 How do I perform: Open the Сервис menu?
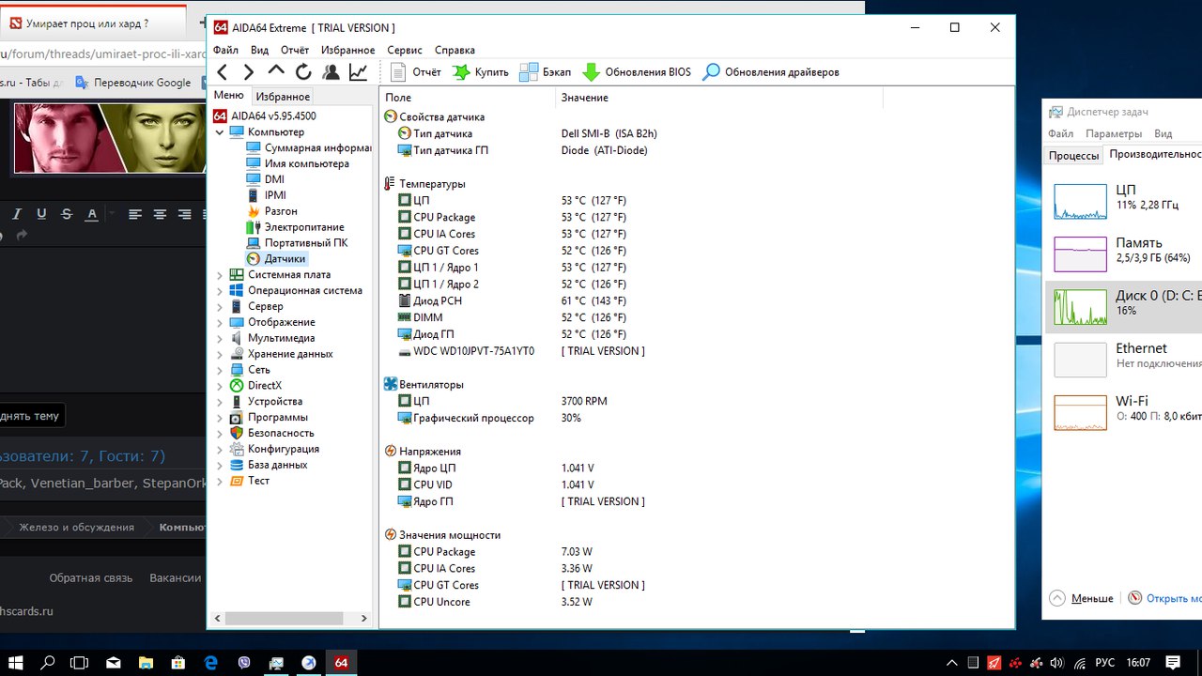405,50
